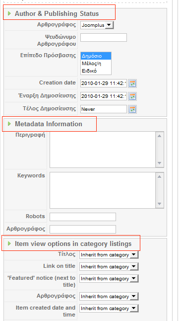Screen dimensions: 180x321
Task: Click the Keywords text area
Action: (103, 190)
